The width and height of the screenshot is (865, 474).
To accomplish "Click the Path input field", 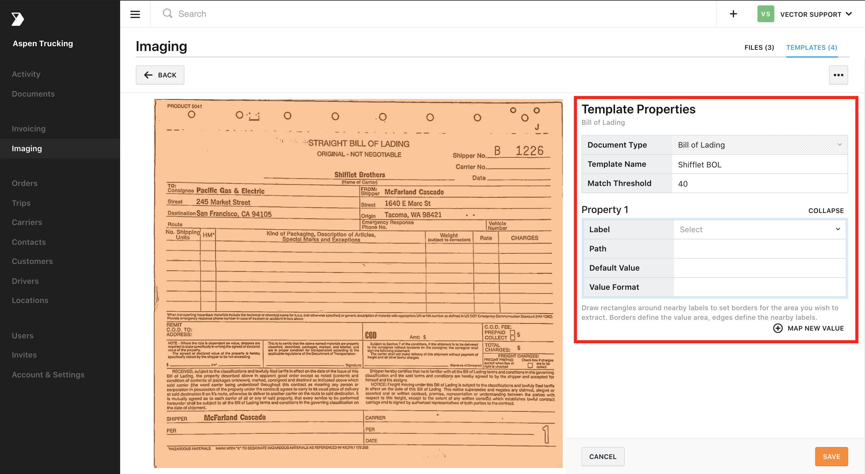I will (760, 249).
